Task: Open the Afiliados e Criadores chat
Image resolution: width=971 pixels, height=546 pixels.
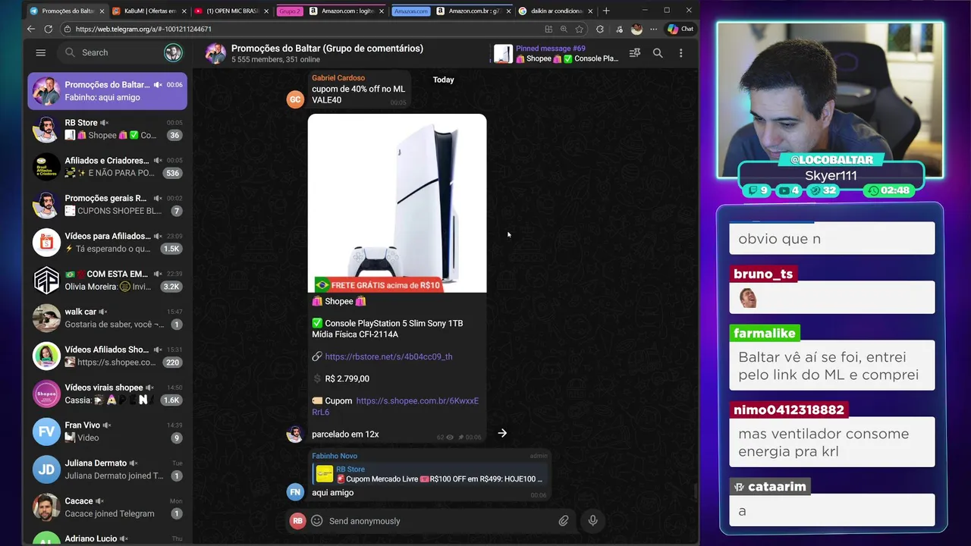Action: click(108, 167)
